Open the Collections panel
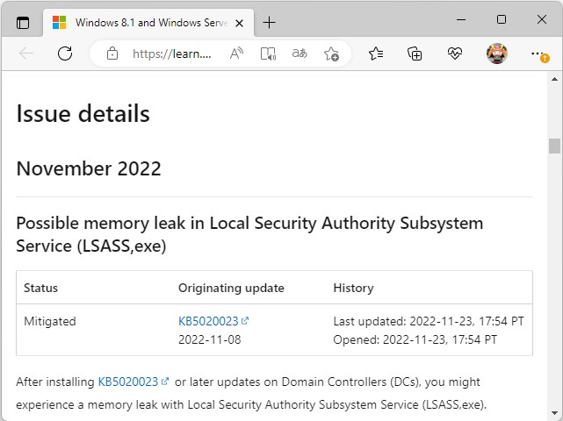The image size is (563, 421). [x=415, y=54]
